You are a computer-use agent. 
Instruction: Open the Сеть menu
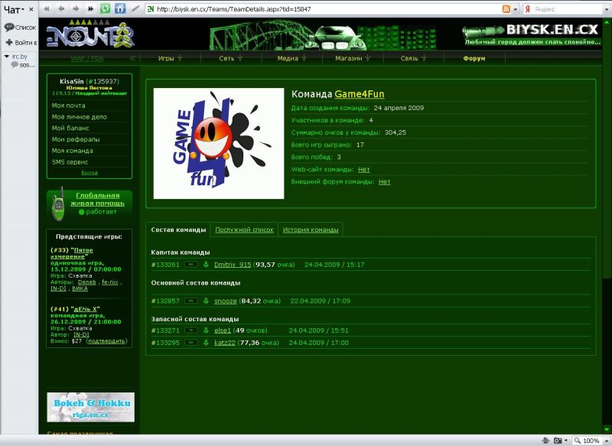231,58
